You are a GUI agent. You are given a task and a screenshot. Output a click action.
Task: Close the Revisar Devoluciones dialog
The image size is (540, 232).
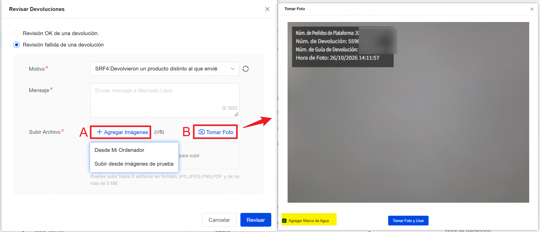pos(267,9)
